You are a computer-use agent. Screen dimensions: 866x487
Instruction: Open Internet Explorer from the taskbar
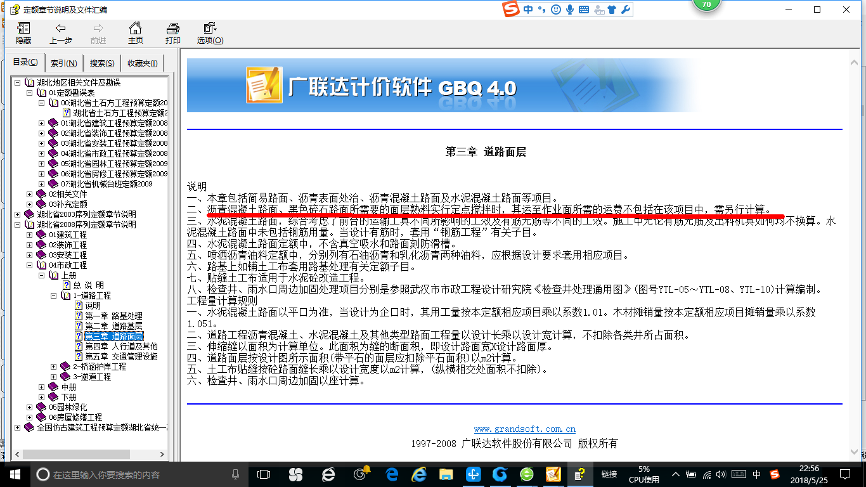pyautogui.click(x=420, y=474)
